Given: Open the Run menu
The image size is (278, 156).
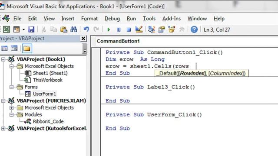Looking at the screenshot, I should coord(131,19).
